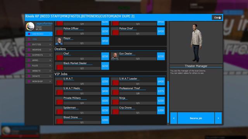The width and height of the screenshot is (248, 139).
Task: Click the Dealers section header
Action: (x=60, y=49)
